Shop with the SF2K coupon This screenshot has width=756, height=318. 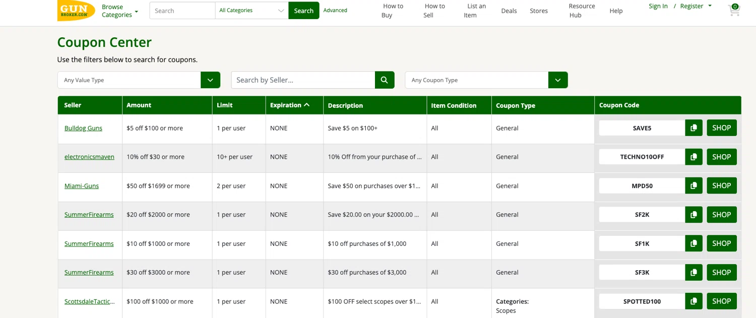(722, 215)
